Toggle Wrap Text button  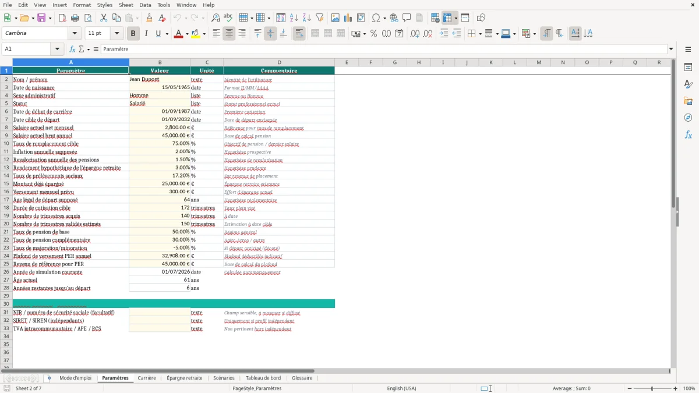299,33
